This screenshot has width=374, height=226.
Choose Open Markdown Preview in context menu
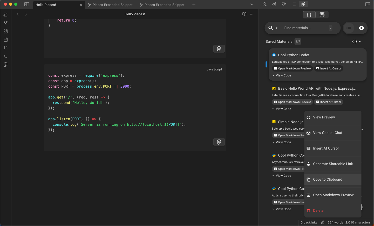333,195
